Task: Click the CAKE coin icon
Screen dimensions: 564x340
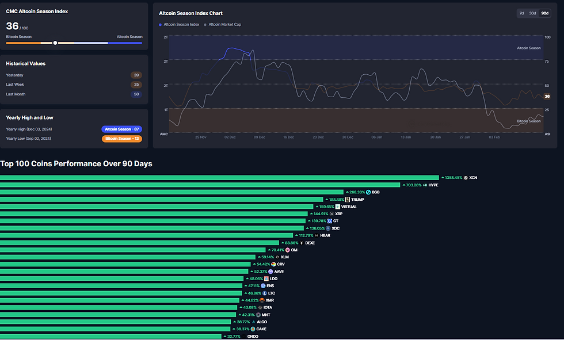Action: (253, 329)
